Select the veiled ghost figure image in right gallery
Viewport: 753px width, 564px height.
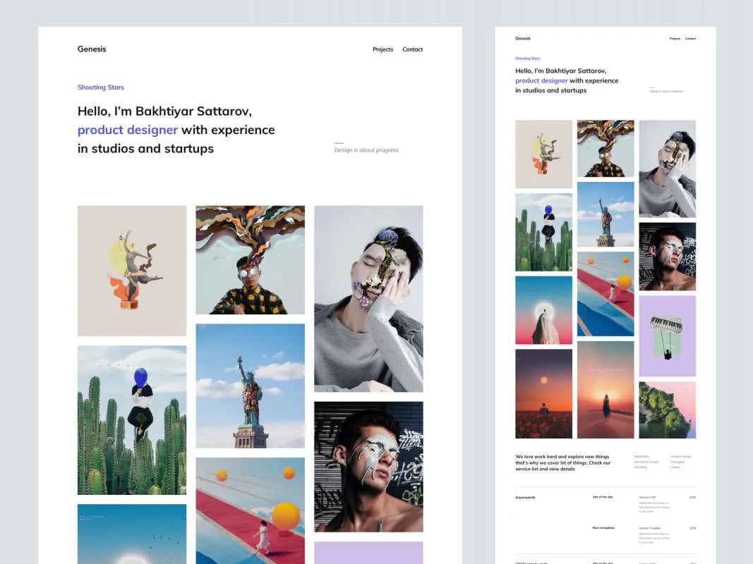click(543, 310)
